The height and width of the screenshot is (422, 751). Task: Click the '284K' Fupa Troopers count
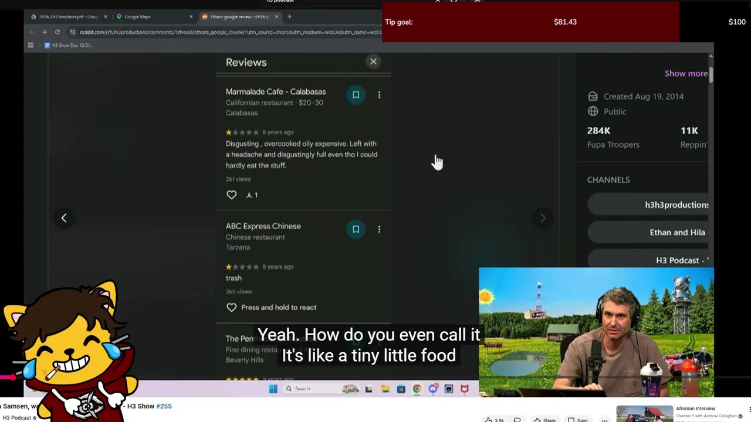pyautogui.click(x=598, y=131)
